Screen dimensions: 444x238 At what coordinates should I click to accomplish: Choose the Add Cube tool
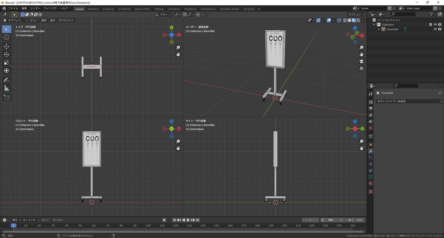click(7, 98)
